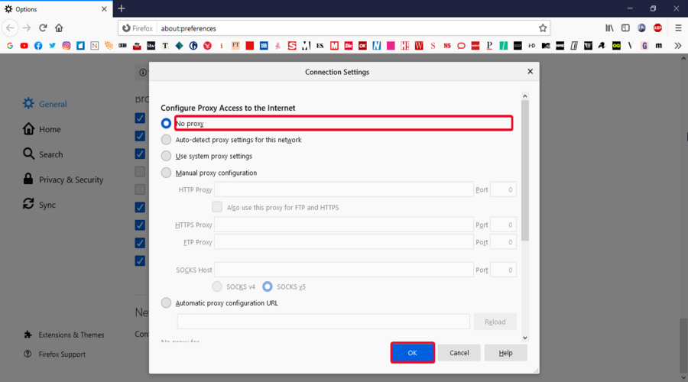
Task: Open the Privacy & Security section
Action: [63, 180]
